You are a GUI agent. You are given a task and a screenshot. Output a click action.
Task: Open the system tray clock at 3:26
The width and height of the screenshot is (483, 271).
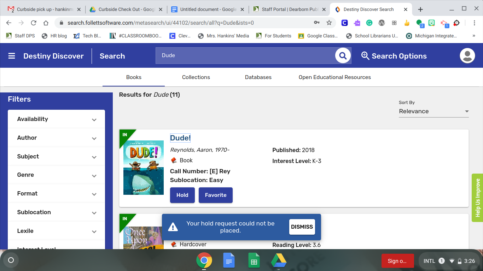click(x=470, y=261)
